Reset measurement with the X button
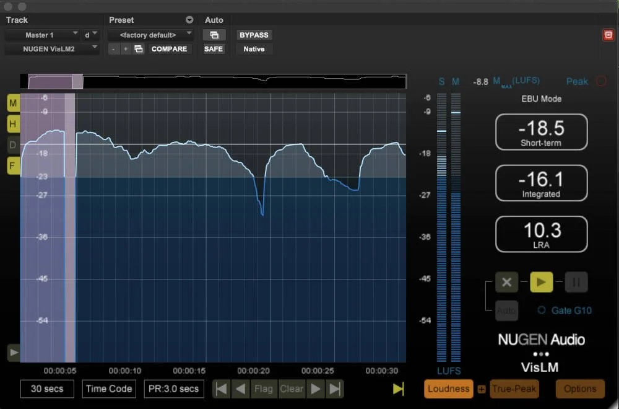 pos(507,282)
